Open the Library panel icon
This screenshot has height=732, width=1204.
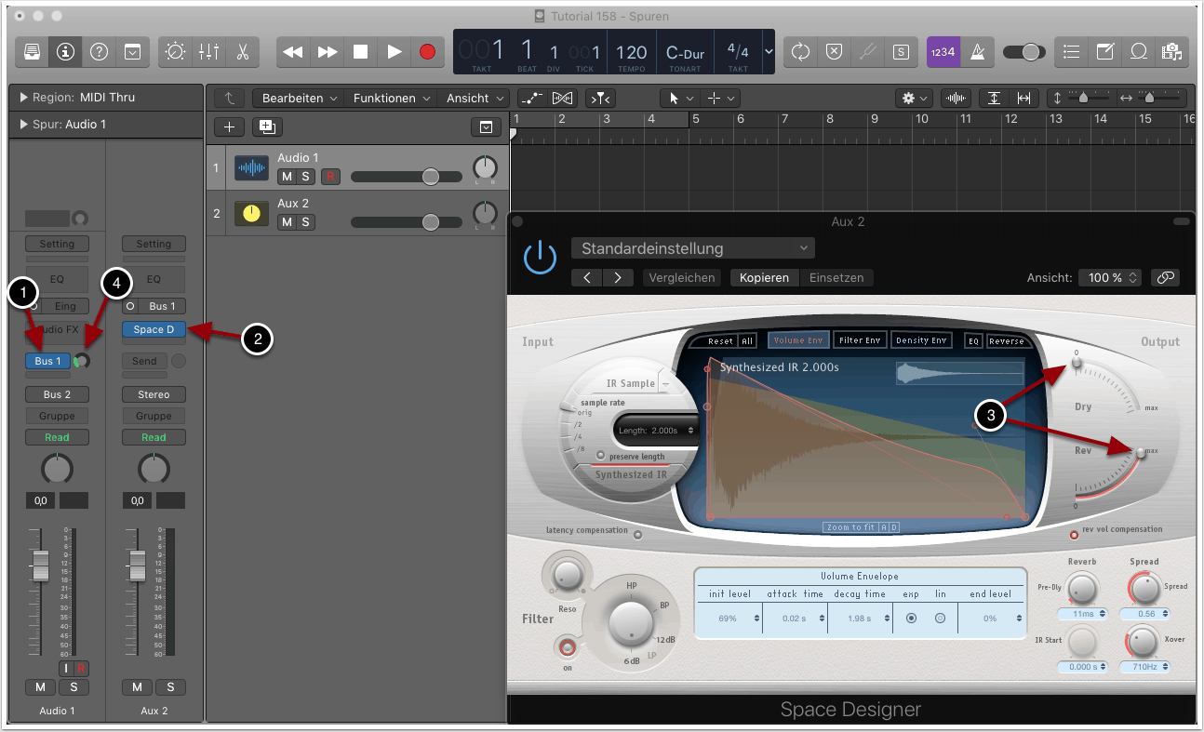(33, 52)
